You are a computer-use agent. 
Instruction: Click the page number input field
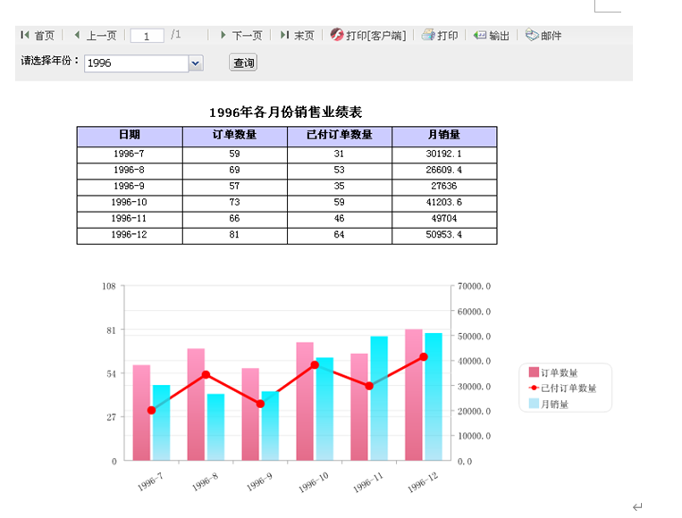147,36
